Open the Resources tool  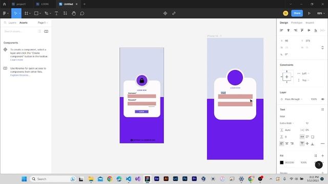(x=65, y=13)
